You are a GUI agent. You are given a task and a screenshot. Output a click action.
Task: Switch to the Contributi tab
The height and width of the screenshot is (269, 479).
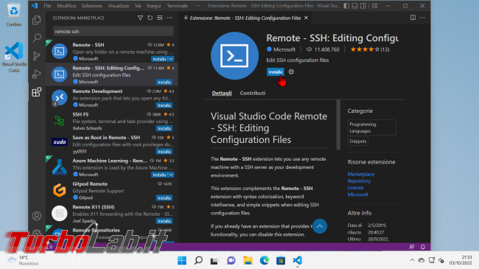pyautogui.click(x=253, y=93)
